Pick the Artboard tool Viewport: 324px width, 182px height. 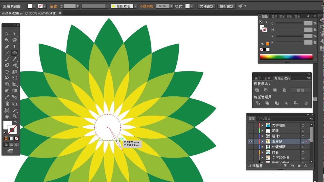click(7, 110)
